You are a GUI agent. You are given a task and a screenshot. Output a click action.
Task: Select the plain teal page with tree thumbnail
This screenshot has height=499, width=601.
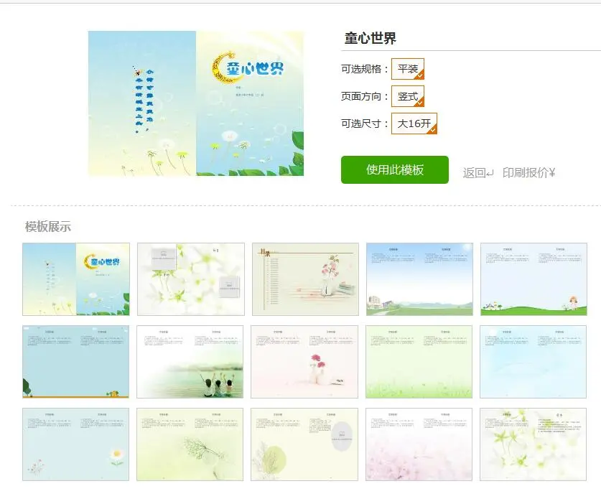click(x=76, y=362)
